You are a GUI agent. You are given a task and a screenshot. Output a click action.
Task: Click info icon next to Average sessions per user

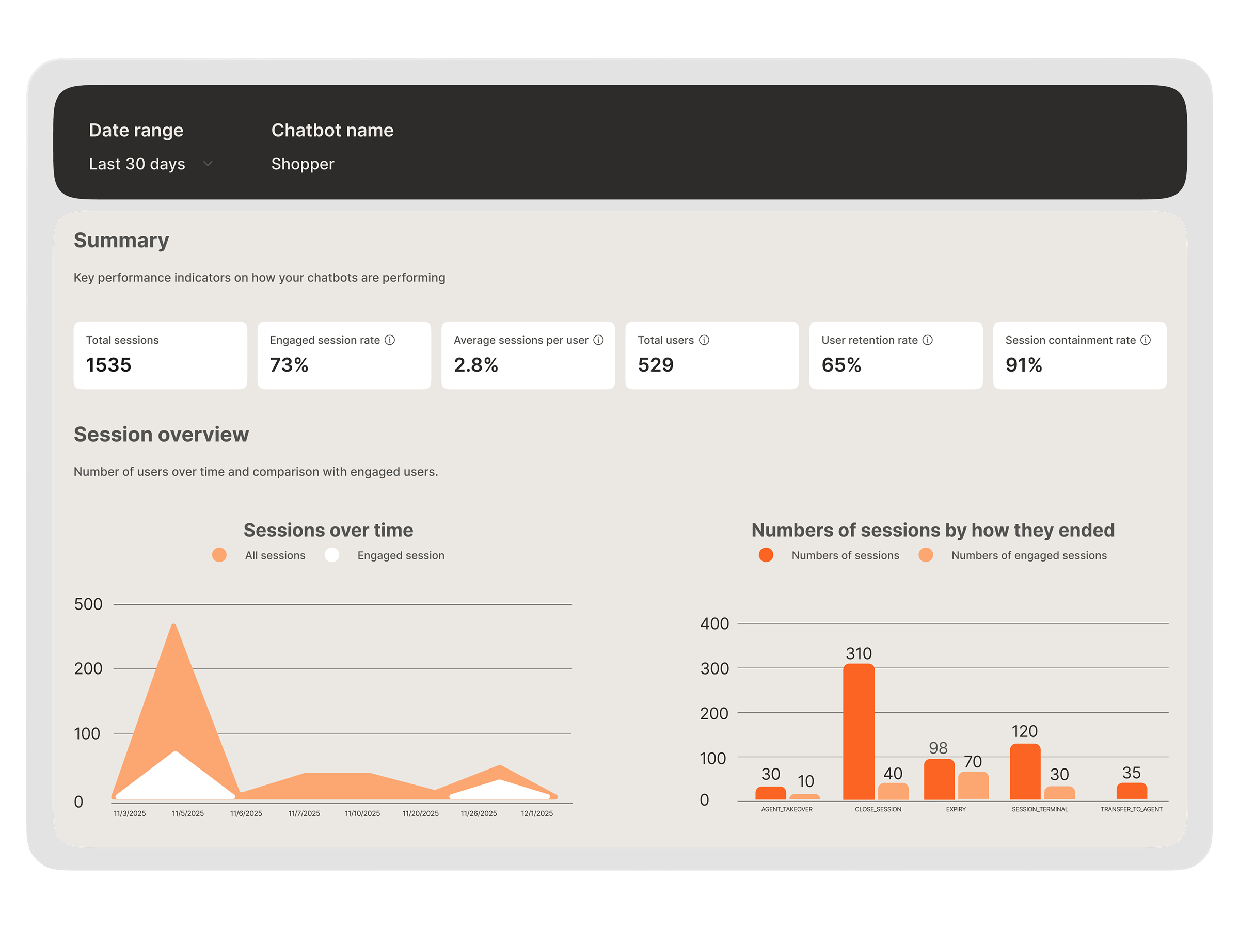[598, 340]
